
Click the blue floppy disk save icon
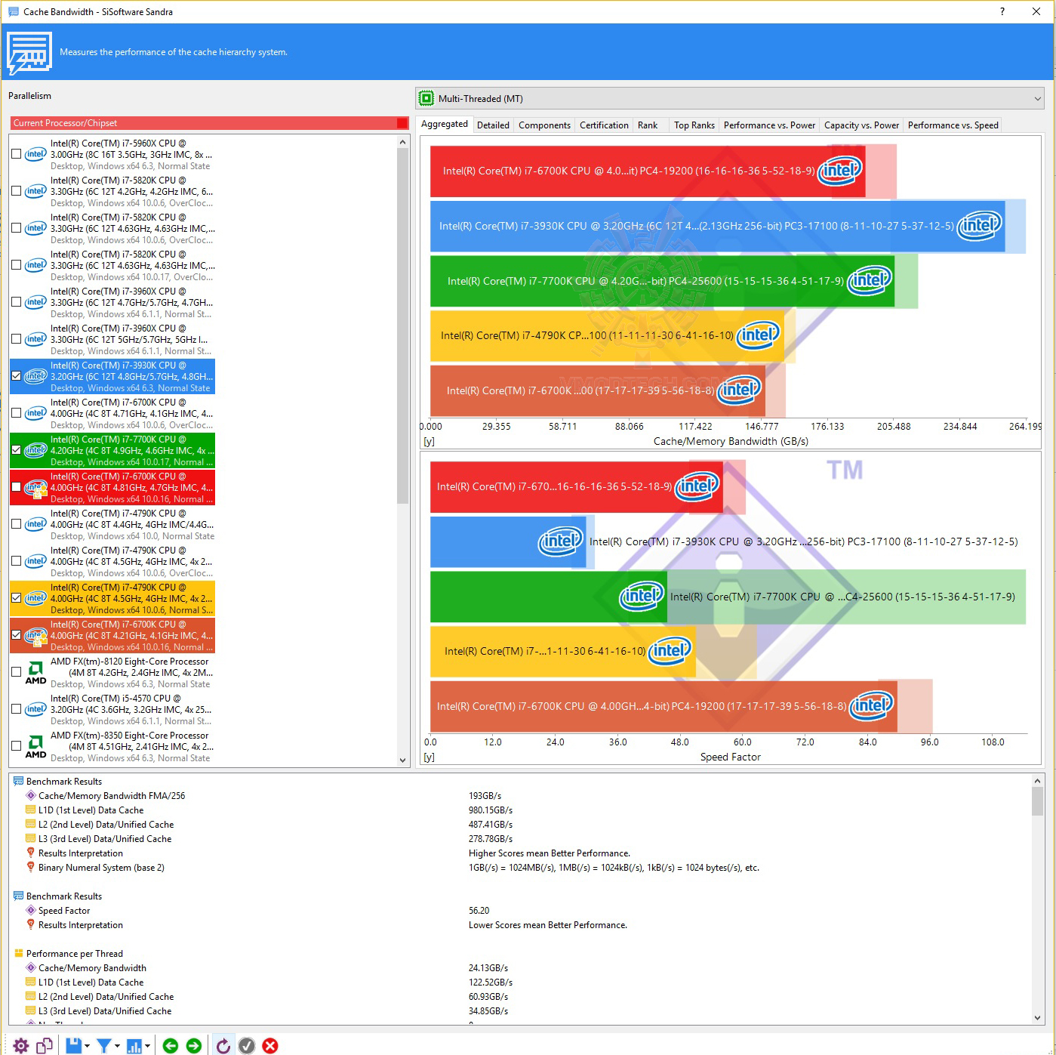[x=73, y=1045]
